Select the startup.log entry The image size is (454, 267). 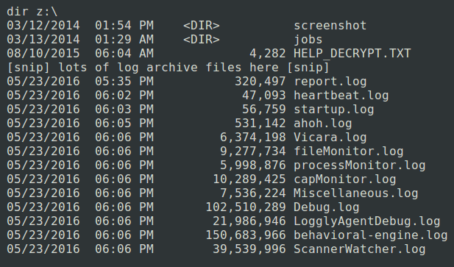(334, 110)
